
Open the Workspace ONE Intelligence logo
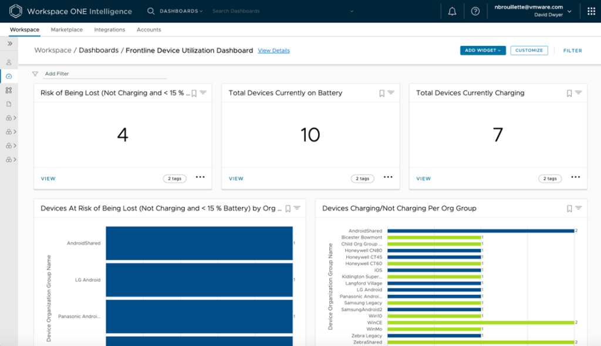[16, 11]
